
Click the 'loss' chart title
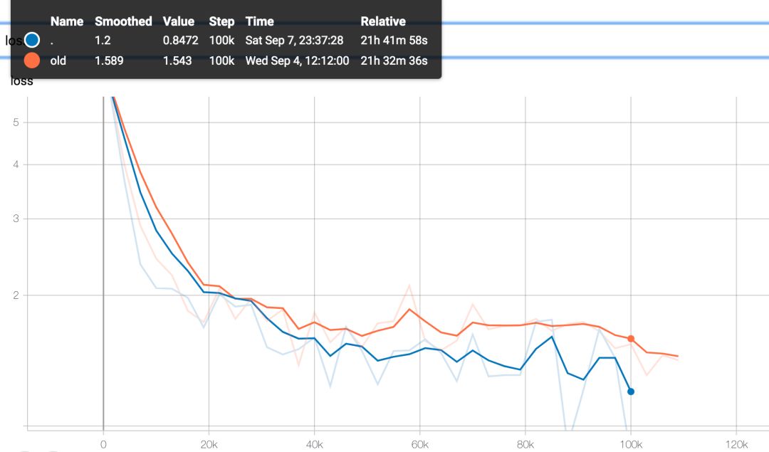point(21,81)
